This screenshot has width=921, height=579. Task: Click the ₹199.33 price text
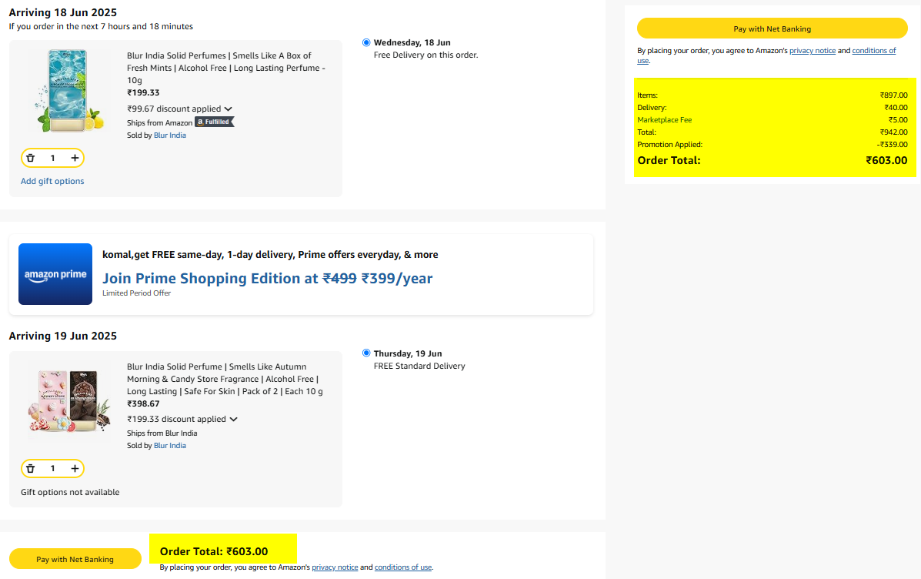143,93
